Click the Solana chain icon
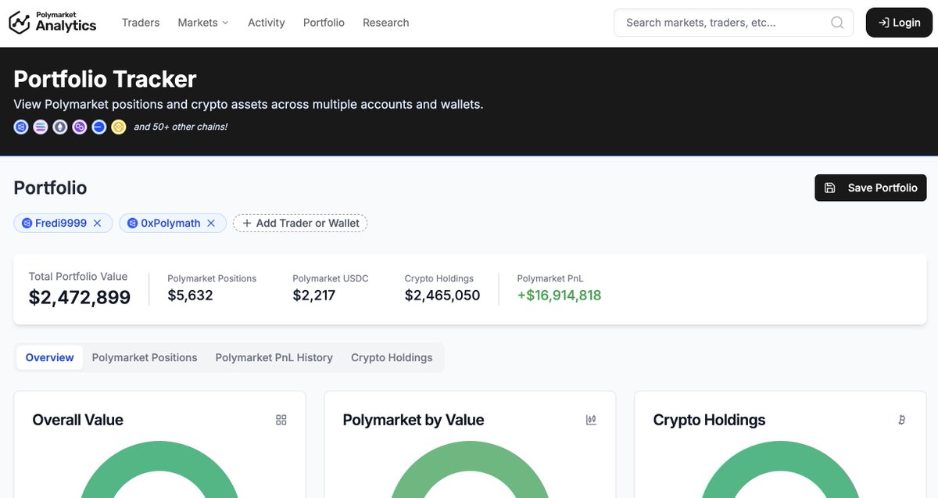 click(x=40, y=126)
